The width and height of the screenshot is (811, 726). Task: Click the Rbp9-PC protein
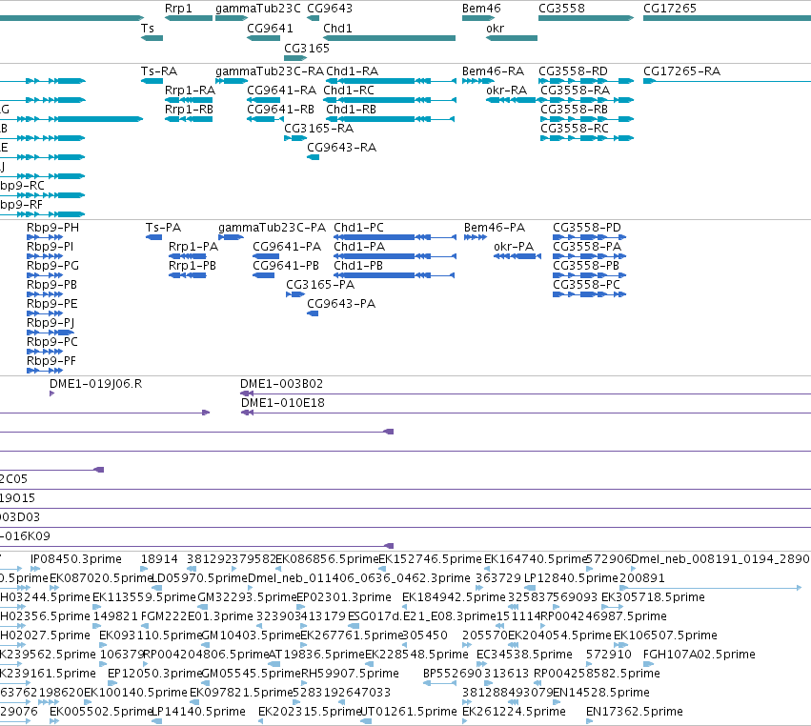tap(45, 352)
